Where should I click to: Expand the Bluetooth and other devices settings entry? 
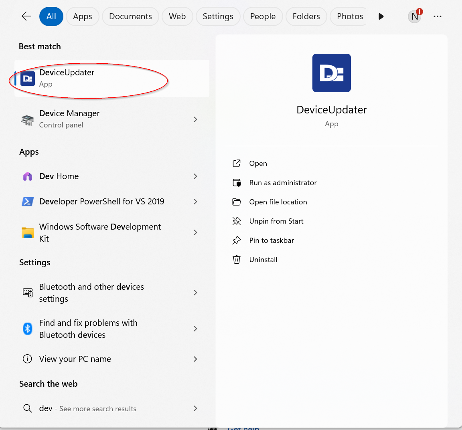195,293
